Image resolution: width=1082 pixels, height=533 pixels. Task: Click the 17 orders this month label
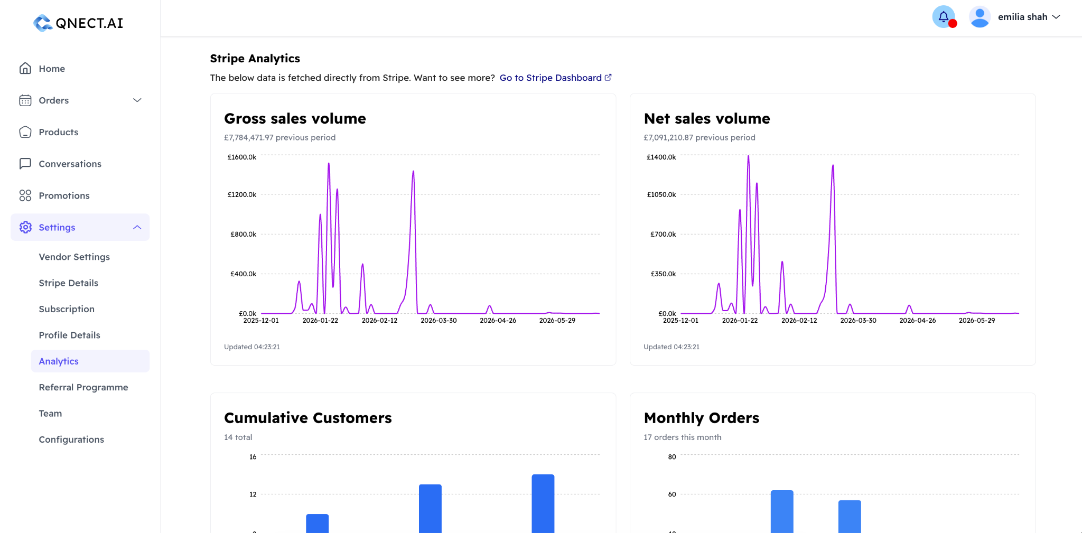point(682,437)
